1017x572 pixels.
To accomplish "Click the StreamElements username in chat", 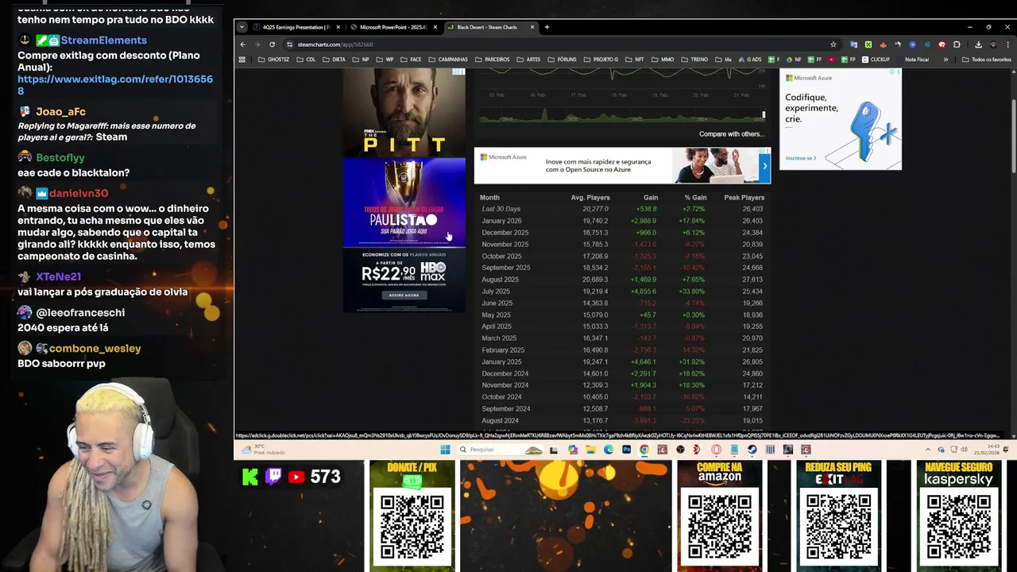I will point(103,41).
